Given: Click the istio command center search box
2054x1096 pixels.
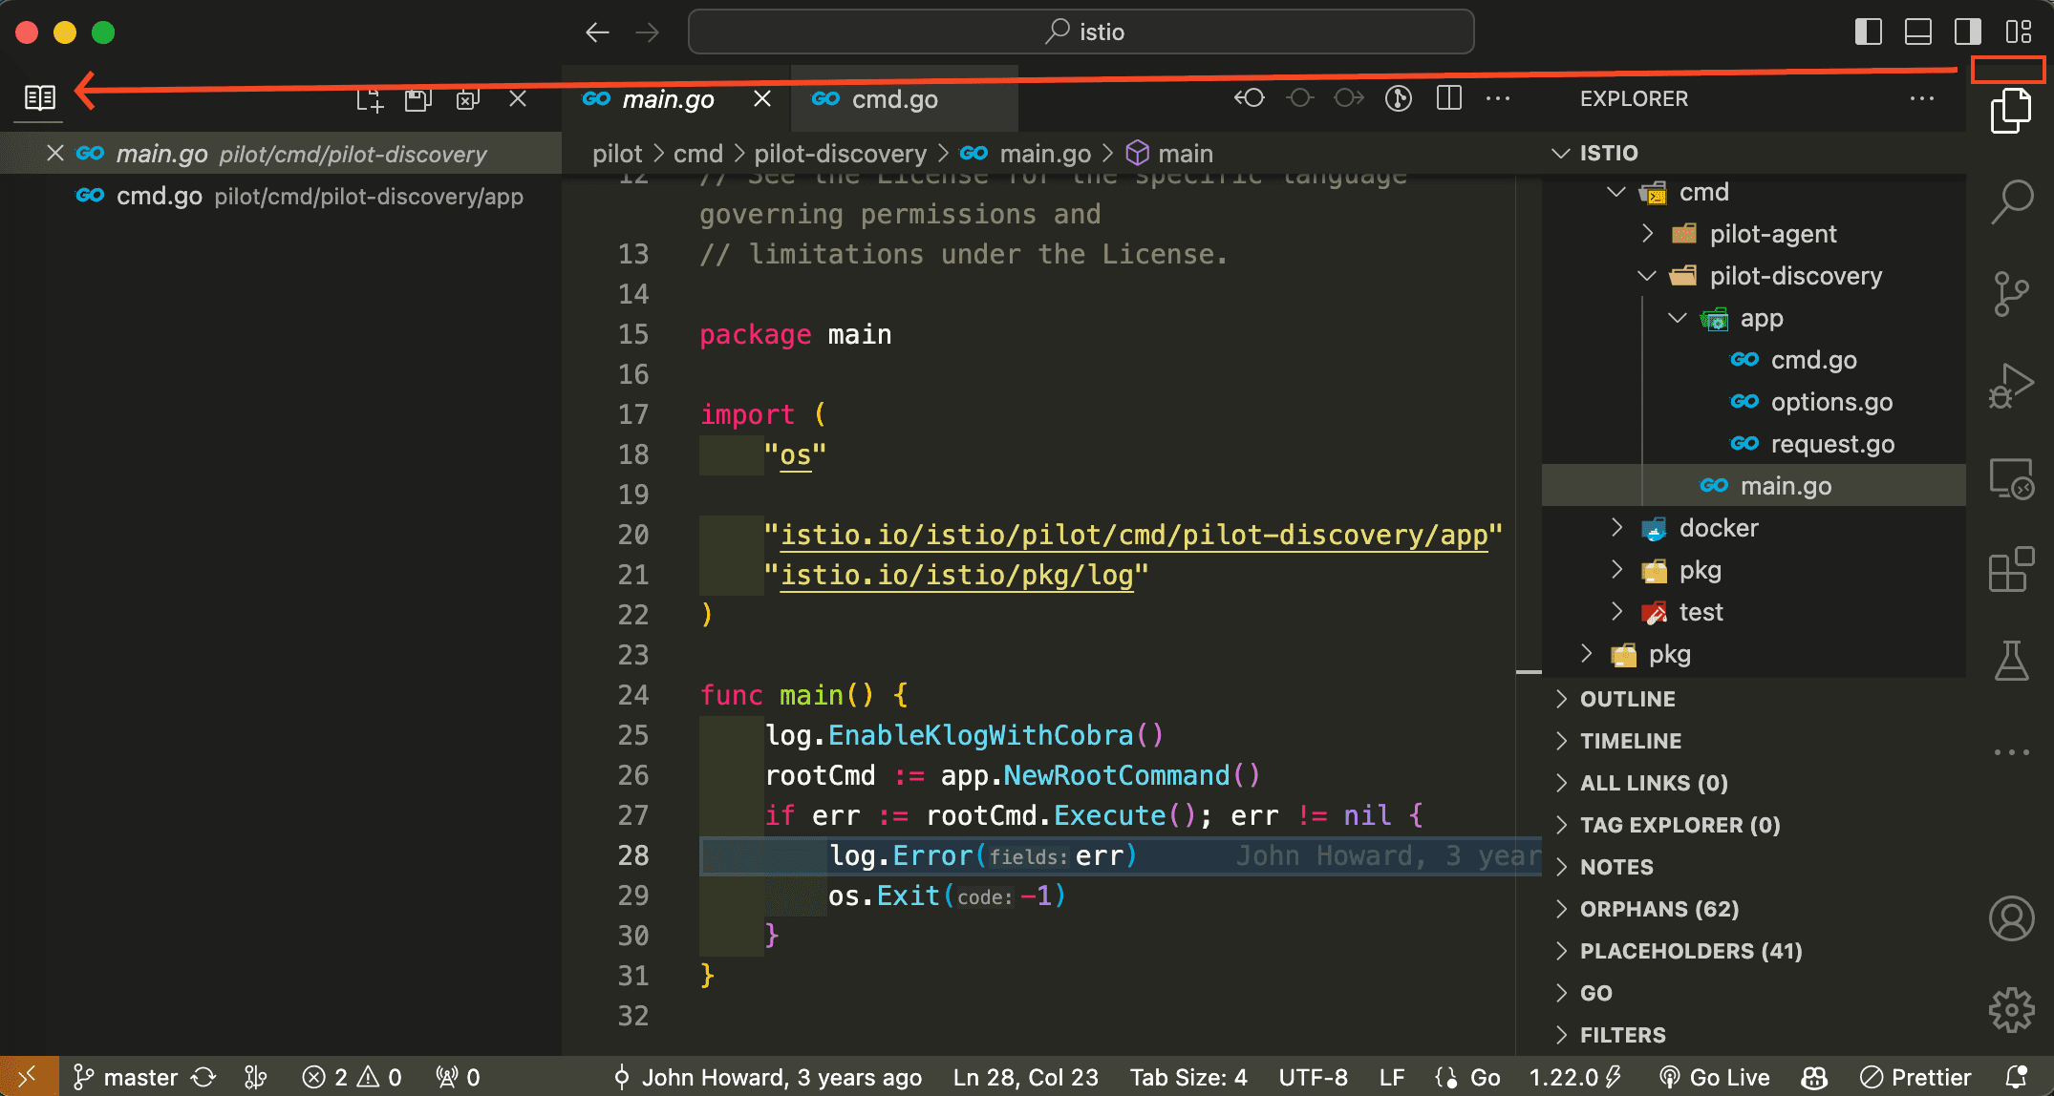Looking at the screenshot, I should [1080, 32].
